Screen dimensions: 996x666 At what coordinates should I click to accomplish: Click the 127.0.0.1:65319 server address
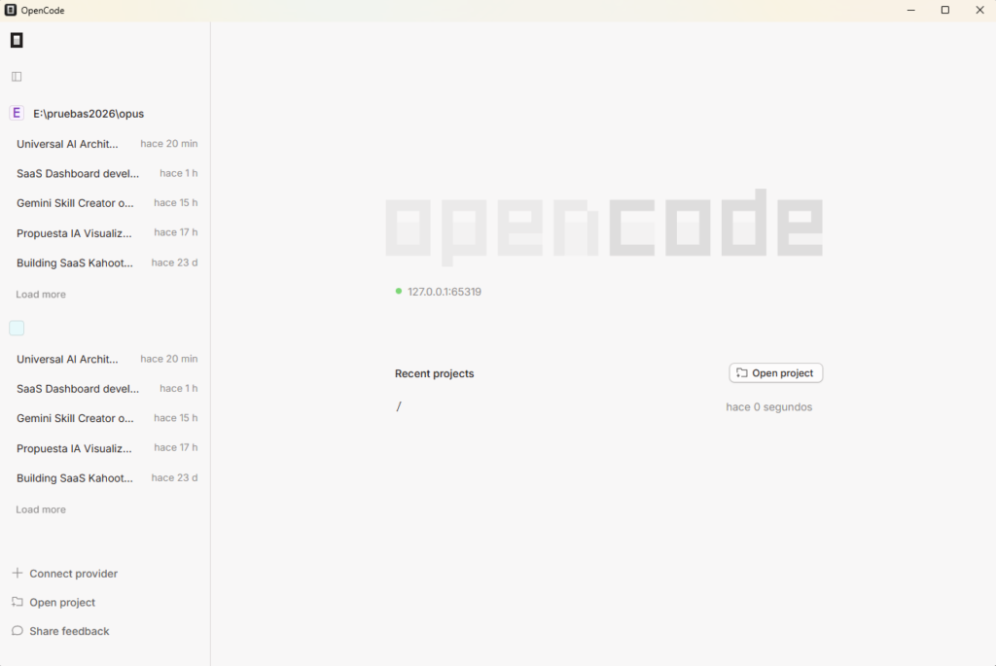[x=445, y=292]
